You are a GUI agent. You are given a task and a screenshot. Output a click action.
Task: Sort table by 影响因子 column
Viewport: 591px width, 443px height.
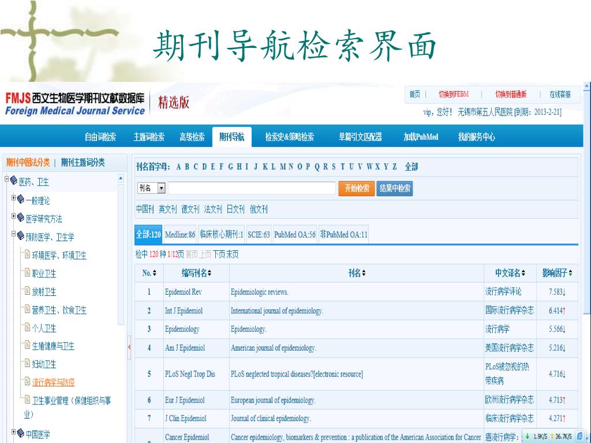[557, 273]
